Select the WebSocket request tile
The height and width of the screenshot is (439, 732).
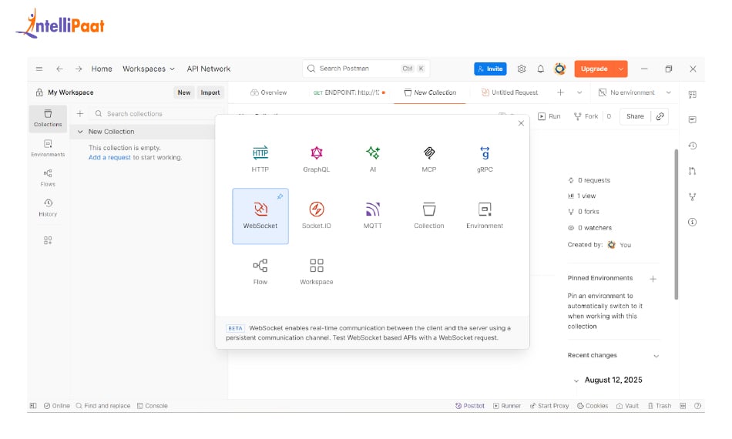click(260, 216)
